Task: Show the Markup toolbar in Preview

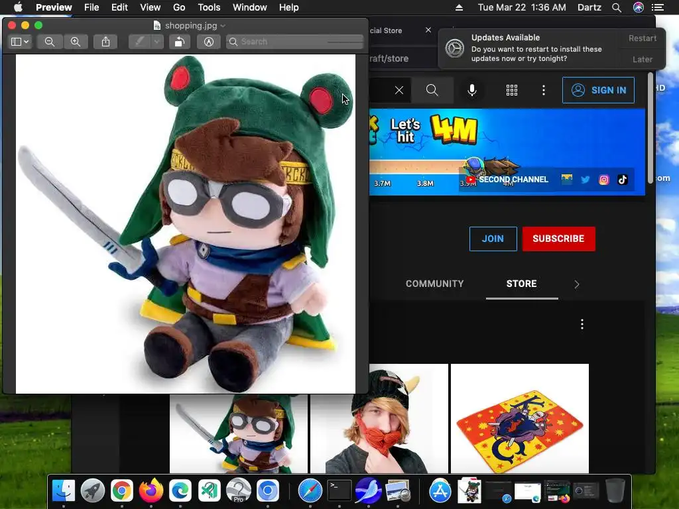Action: click(209, 42)
